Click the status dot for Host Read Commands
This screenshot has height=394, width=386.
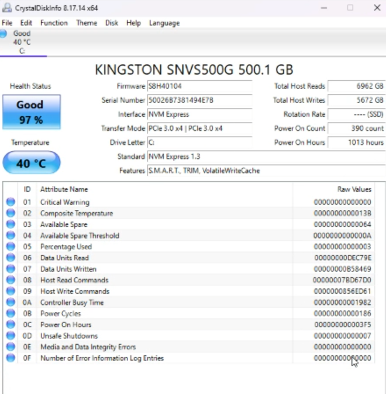coord(11,280)
